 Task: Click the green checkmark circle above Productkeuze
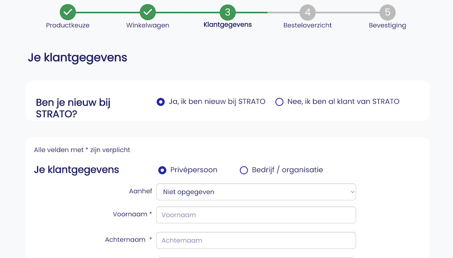point(67,12)
